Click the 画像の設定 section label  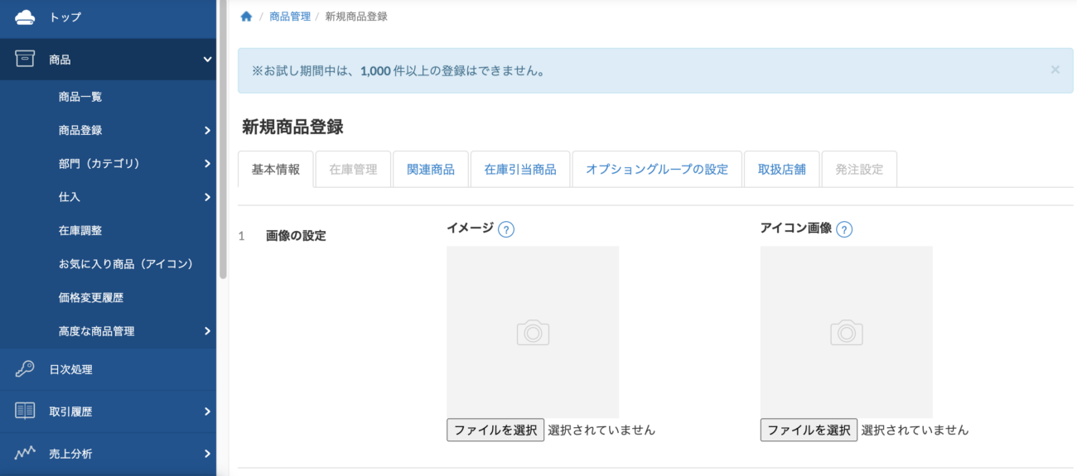coord(296,236)
